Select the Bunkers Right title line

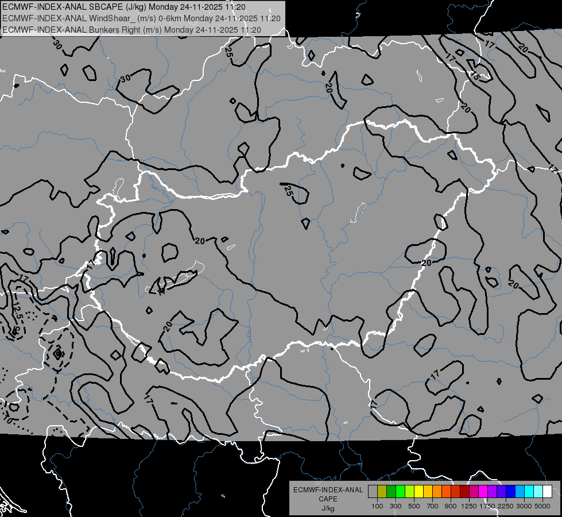(x=131, y=30)
